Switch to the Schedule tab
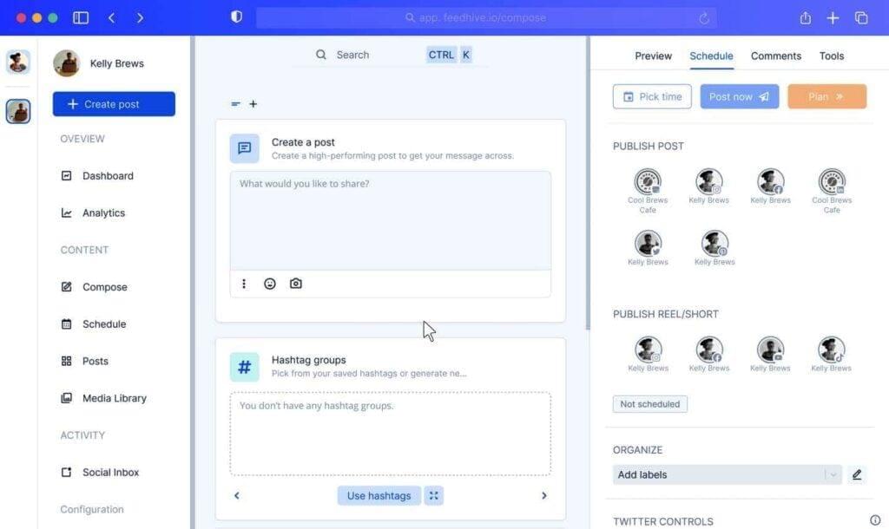This screenshot has height=529, width=889. pyautogui.click(x=711, y=56)
